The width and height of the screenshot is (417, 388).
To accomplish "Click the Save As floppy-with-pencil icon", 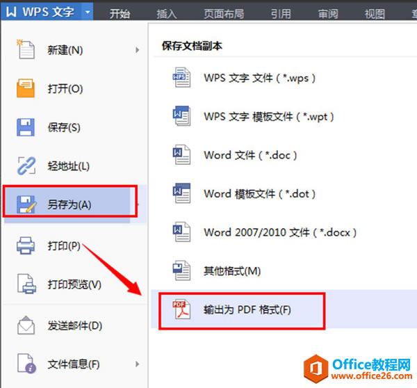I will (26, 204).
